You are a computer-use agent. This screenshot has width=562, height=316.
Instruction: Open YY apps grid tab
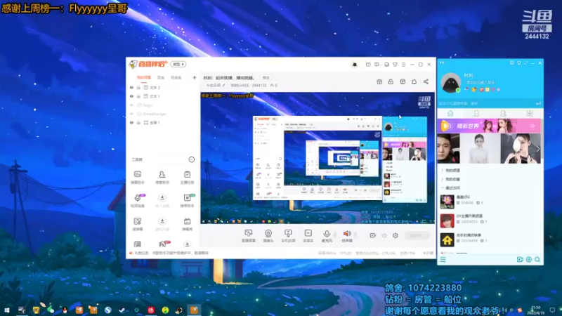(x=530, y=113)
